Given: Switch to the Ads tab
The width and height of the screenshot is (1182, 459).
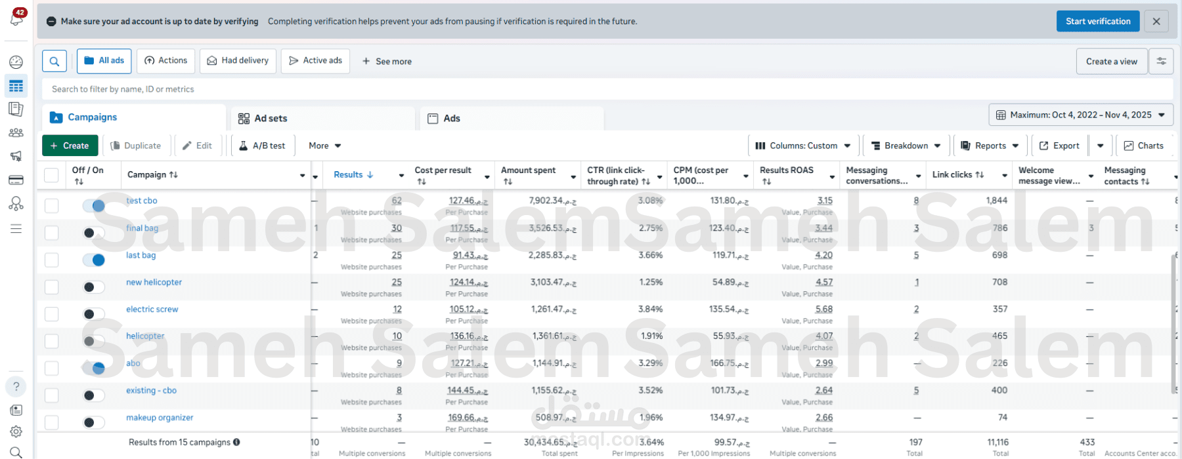Looking at the screenshot, I should tap(512, 118).
